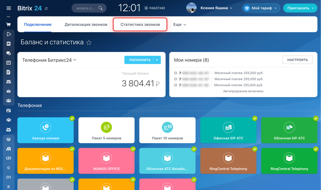The image size is (321, 190).
Task: Click the НАСТРОИТЬ numbers button
Action: point(297,60)
